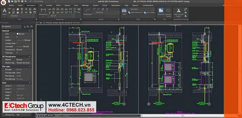Click the horizontal scrollbar below the drawing

(x=182, y=116)
